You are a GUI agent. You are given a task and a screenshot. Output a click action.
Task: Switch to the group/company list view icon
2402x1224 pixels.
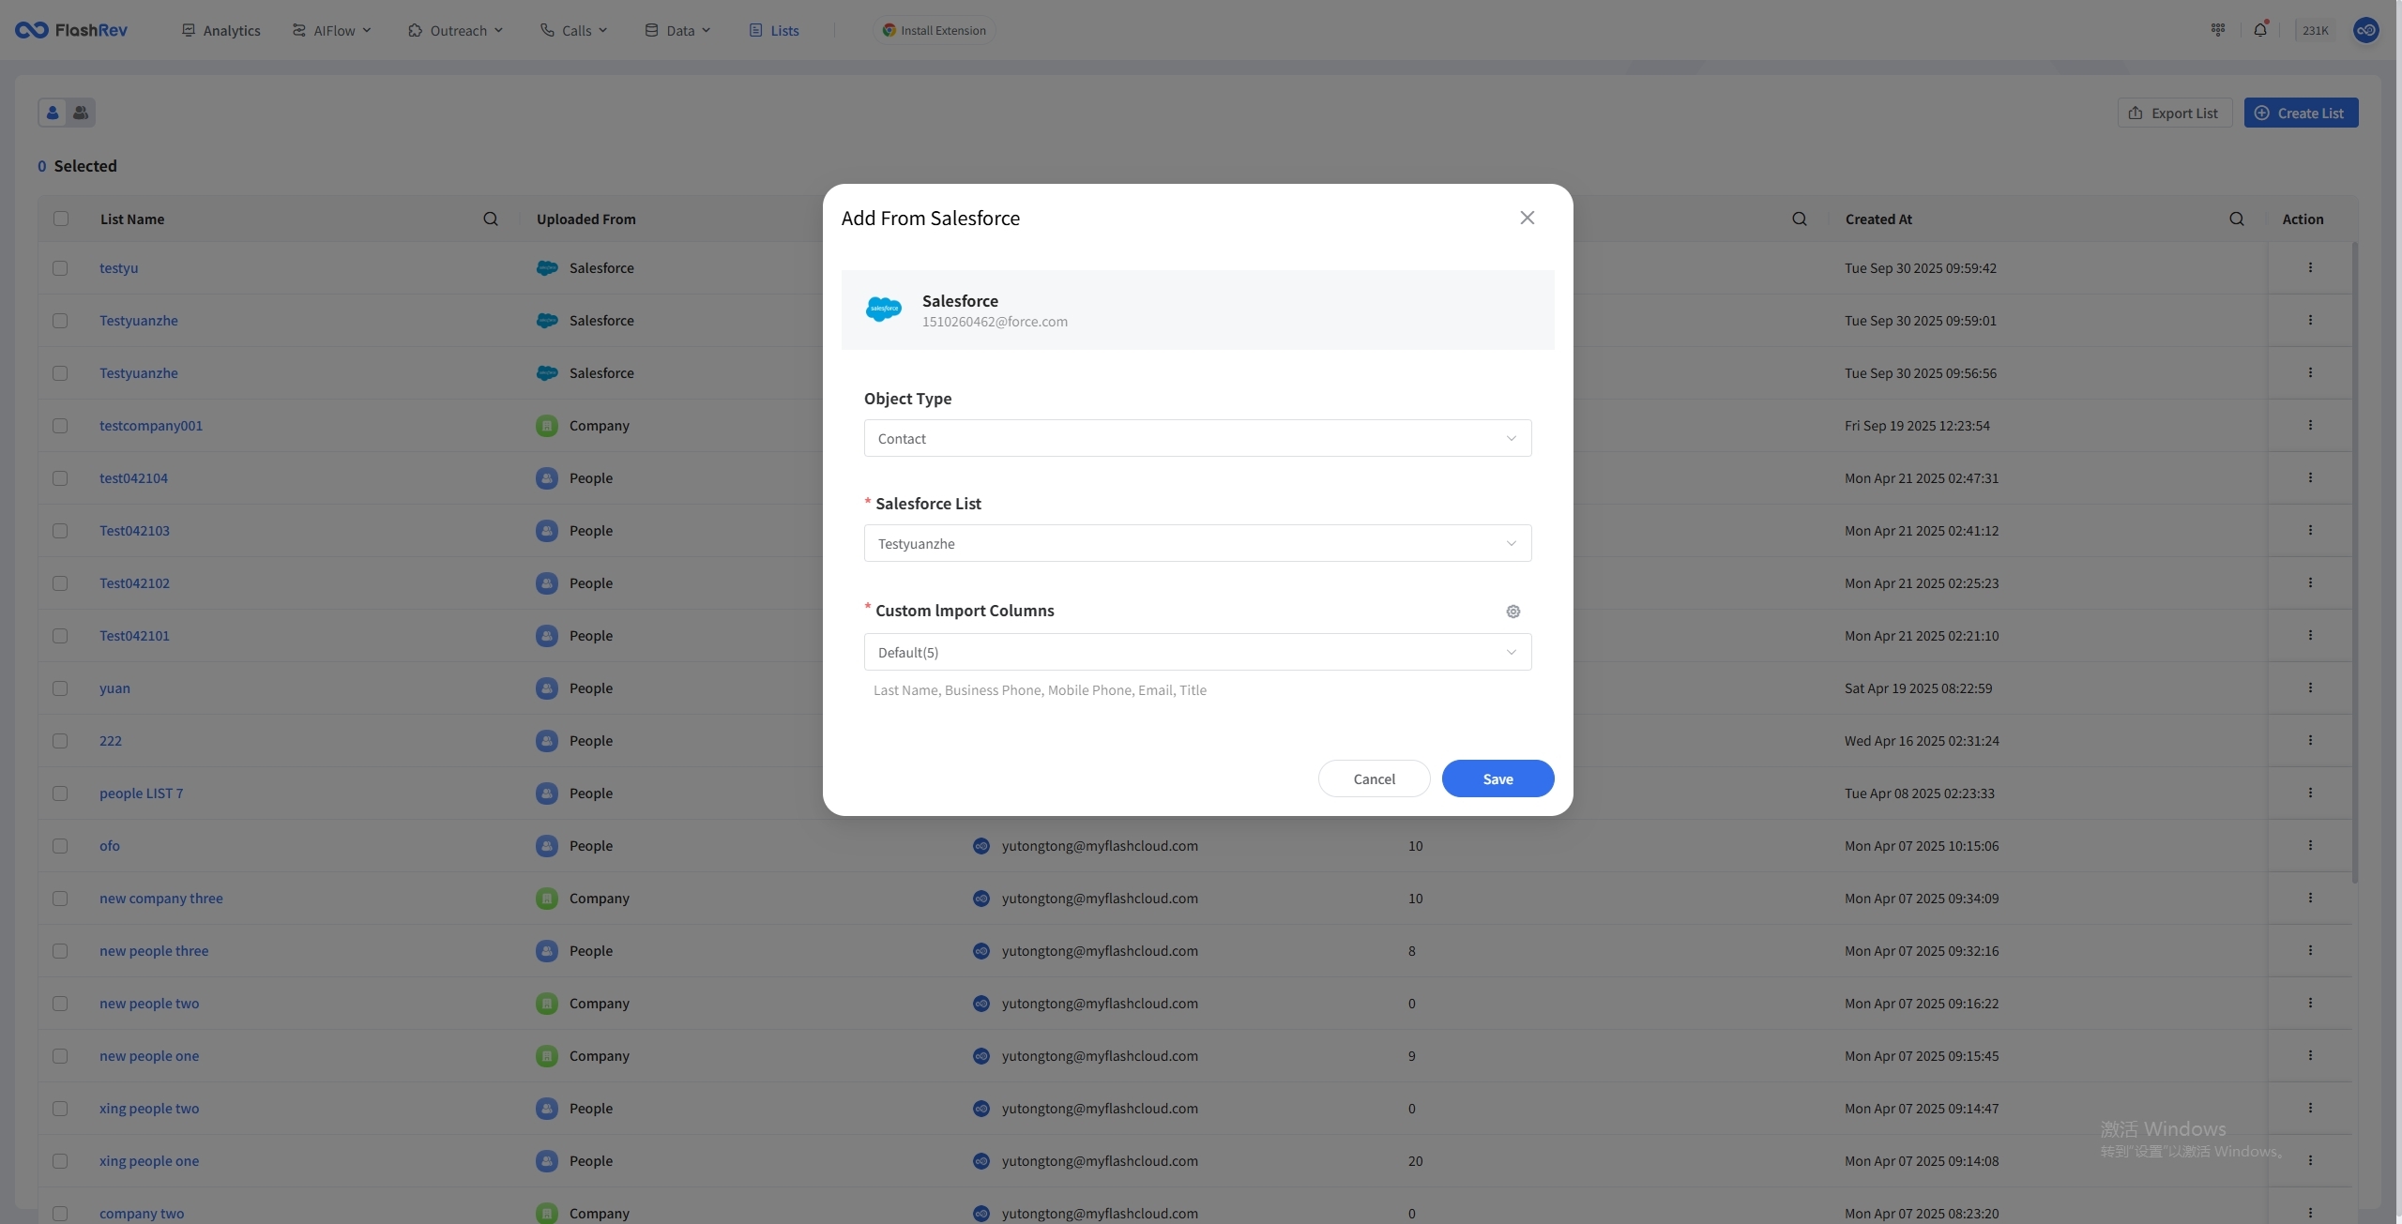point(81,113)
